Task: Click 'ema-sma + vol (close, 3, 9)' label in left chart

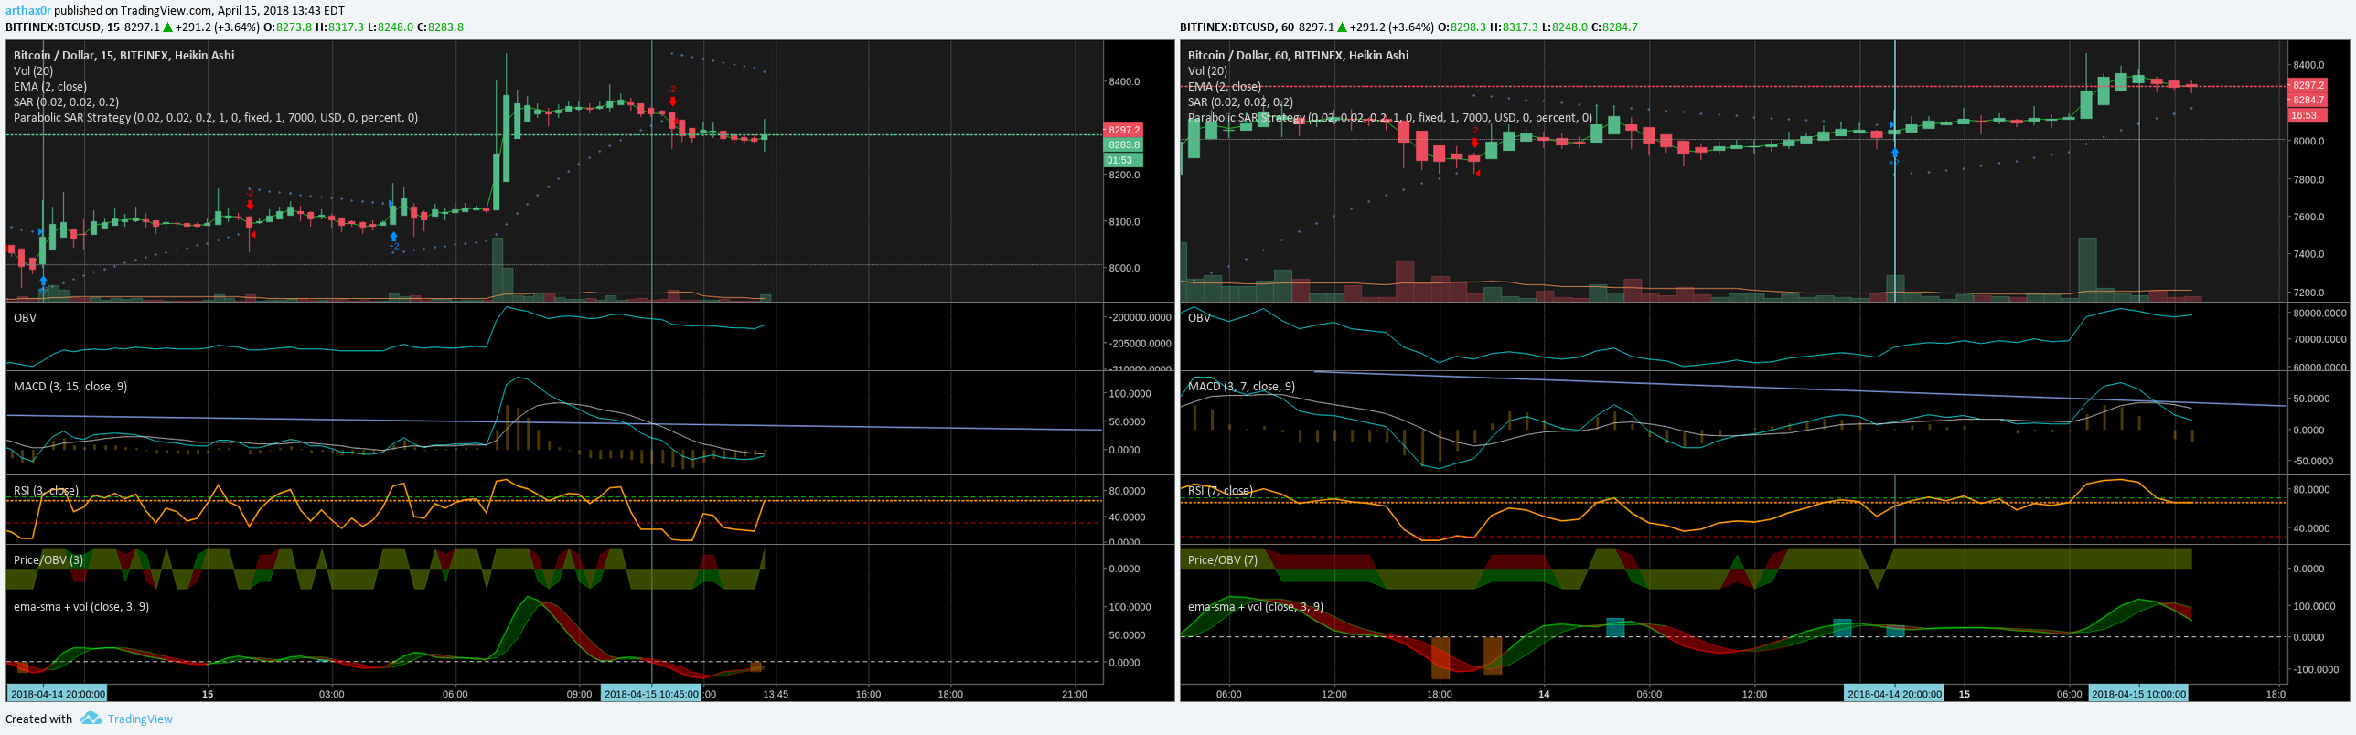Action: click(x=81, y=606)
